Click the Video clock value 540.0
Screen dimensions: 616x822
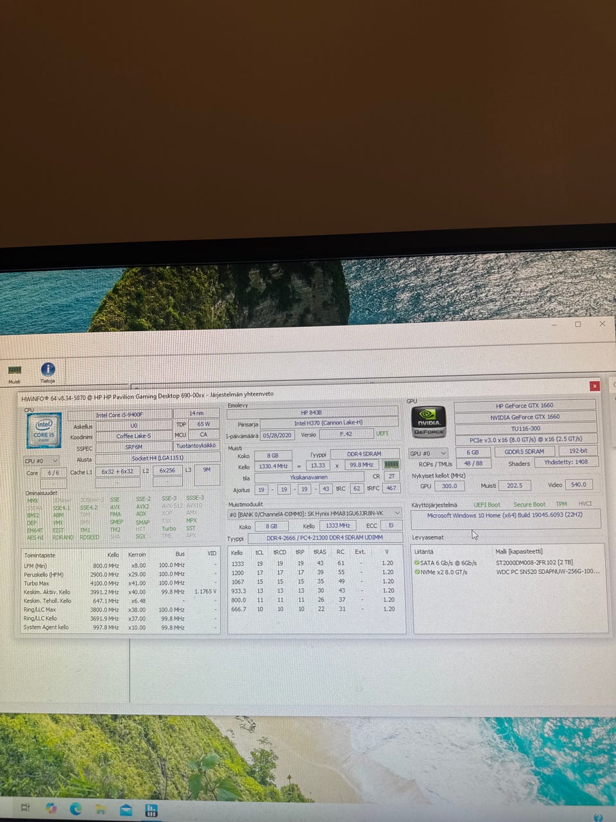[578, 485]
